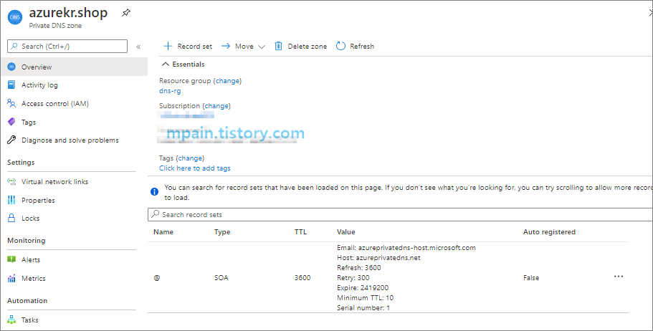Viewport: 653px width, 331px height.
Task: Open Tags menu item
Action: (x=29, y=122)
